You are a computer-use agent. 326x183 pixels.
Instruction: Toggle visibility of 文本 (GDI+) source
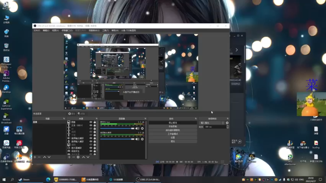click(91, 125)
